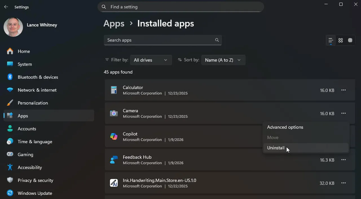
Task: Go to Windows Update settings
Action: click(x=34, y=193)
